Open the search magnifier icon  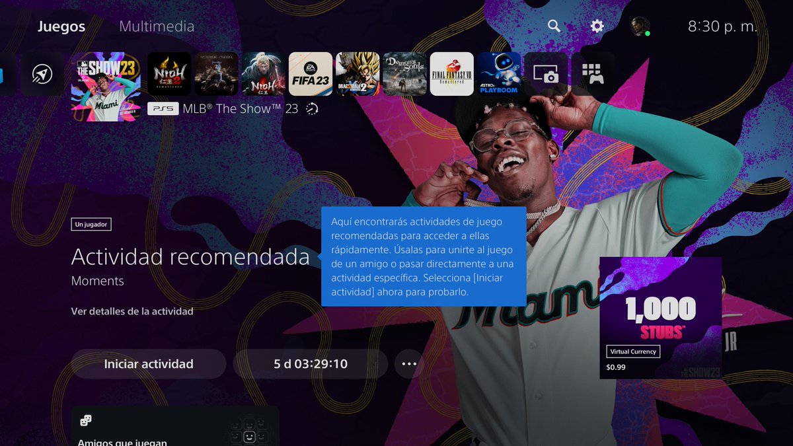pos(554,26)
